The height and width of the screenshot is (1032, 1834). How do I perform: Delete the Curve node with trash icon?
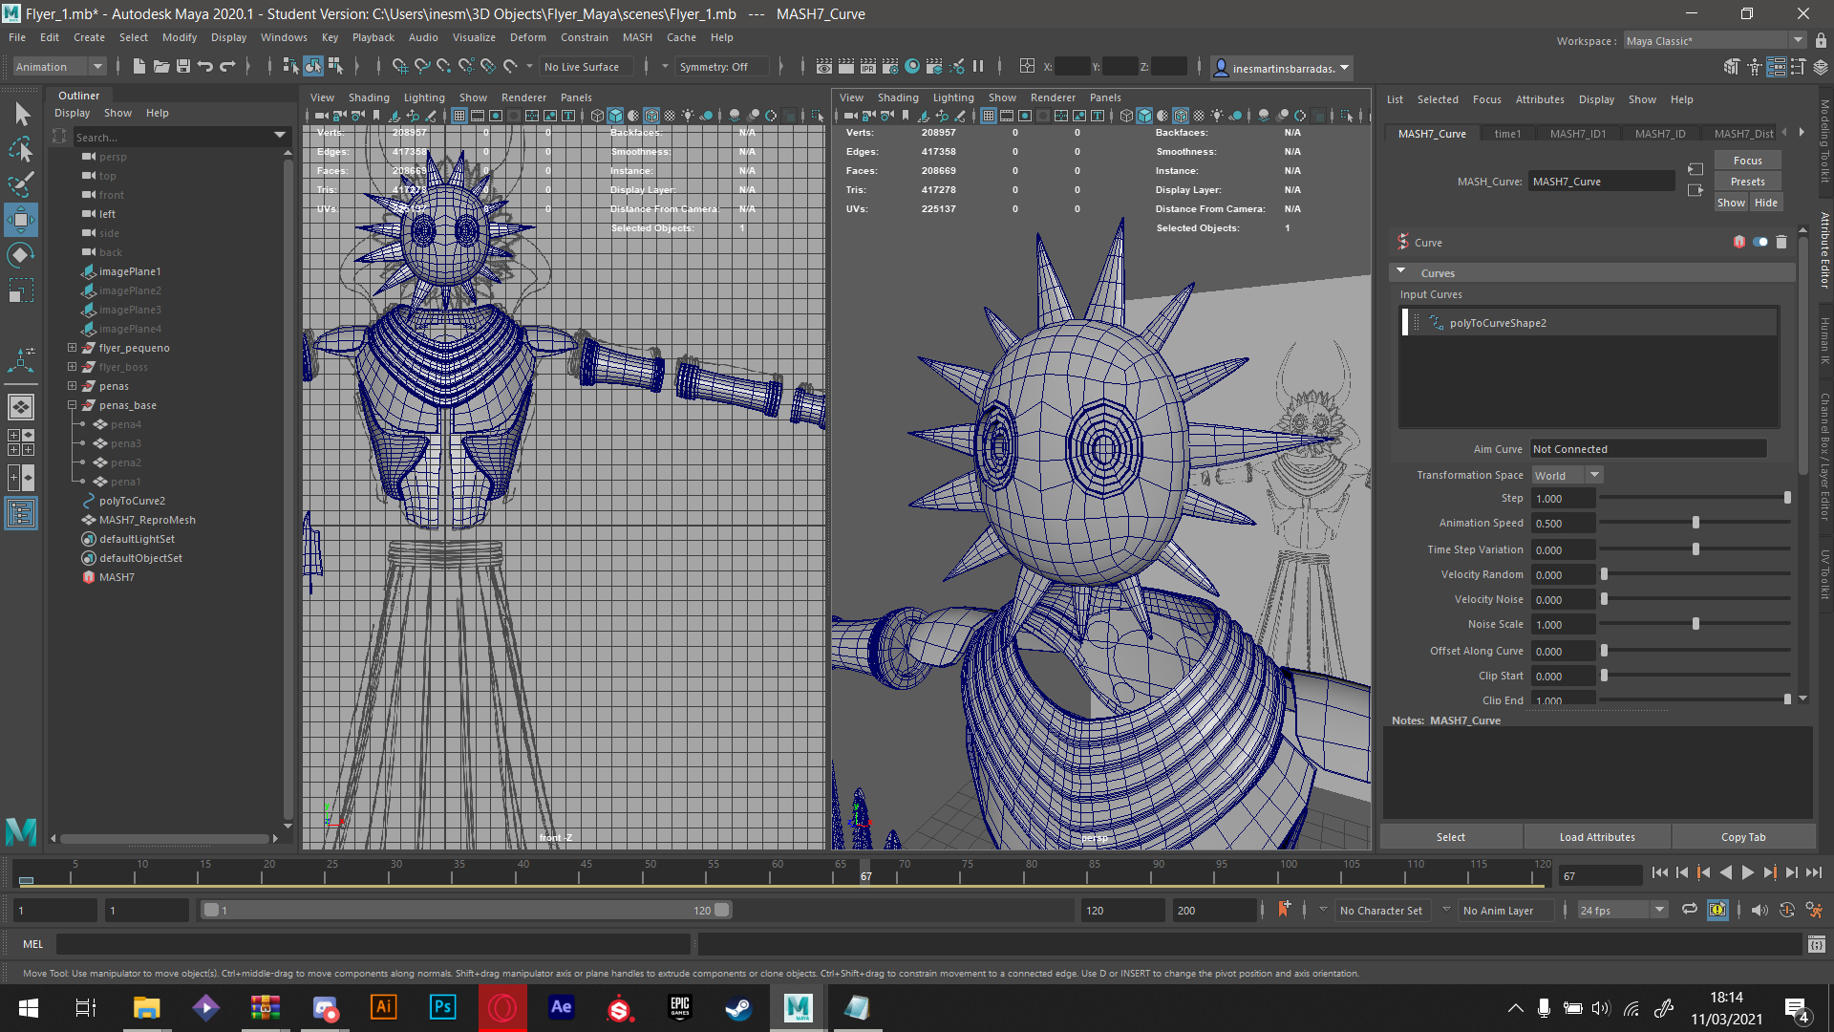[x=1781, y=242]
